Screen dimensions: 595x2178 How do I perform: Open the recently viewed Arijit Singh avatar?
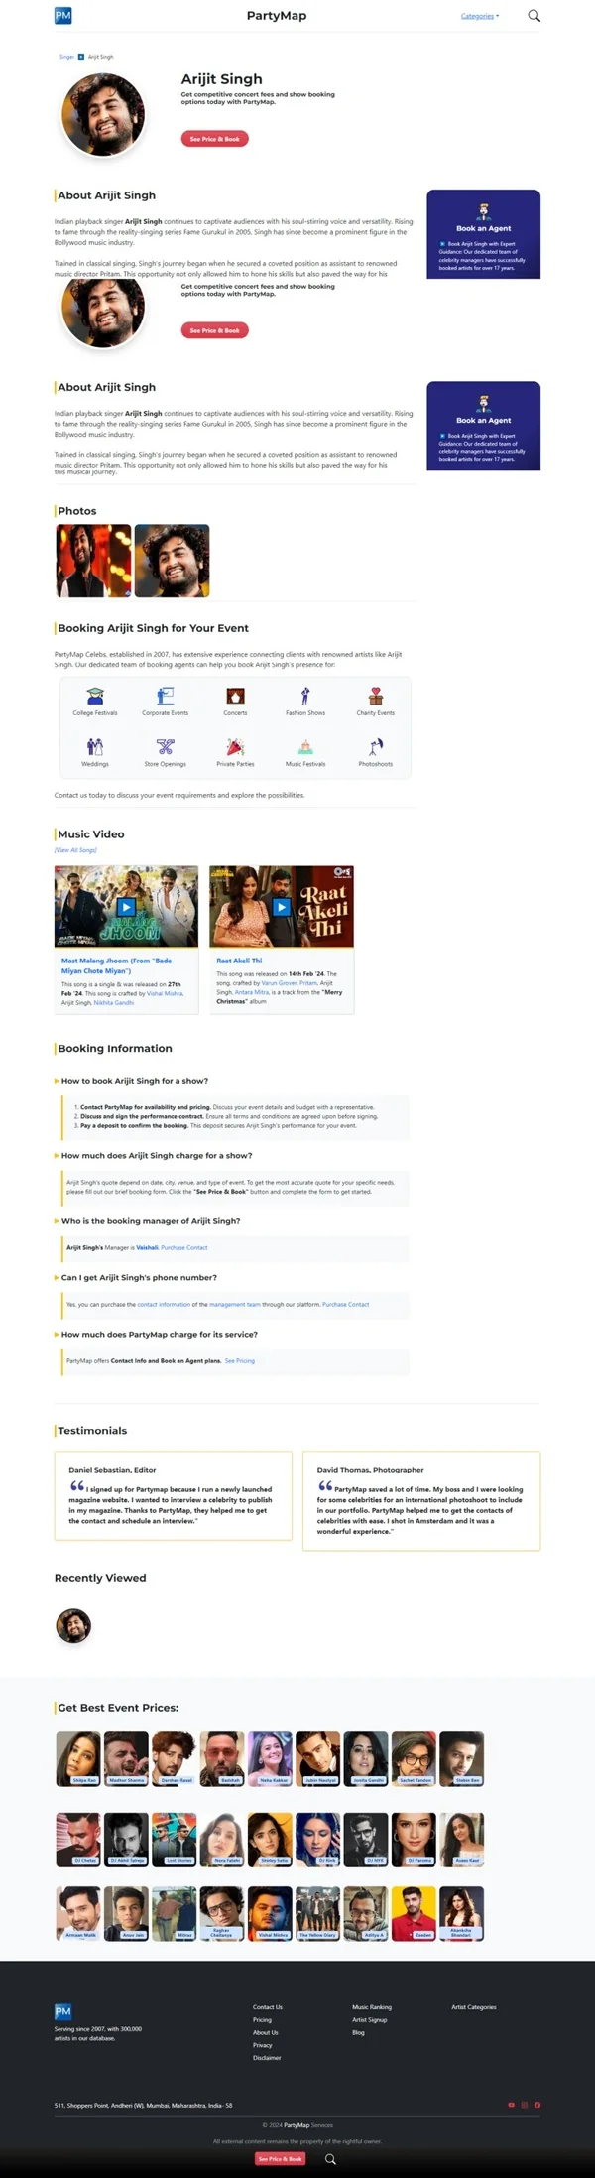[73, 1625]
